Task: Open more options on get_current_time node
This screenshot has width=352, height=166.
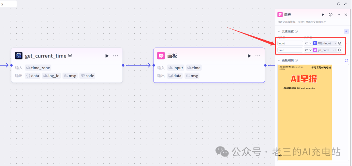Action: coord(116,56)
